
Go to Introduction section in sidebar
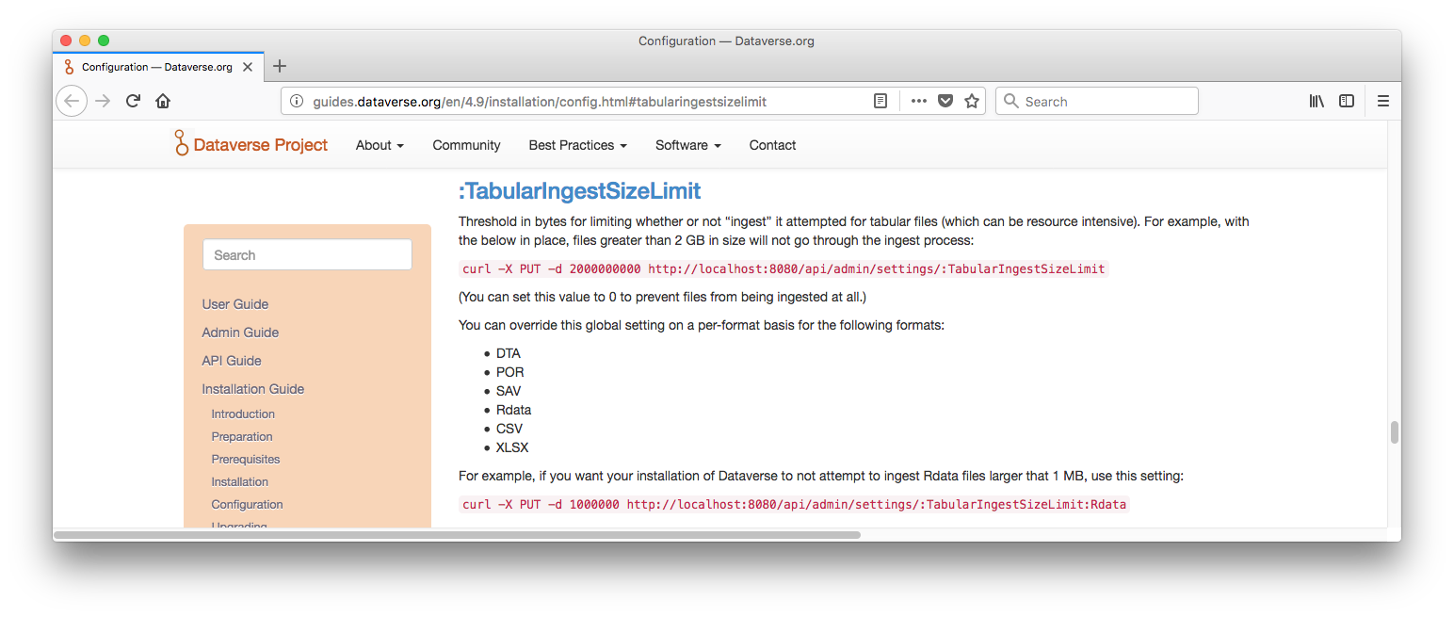pyautogui.click(x=243, y=414)
